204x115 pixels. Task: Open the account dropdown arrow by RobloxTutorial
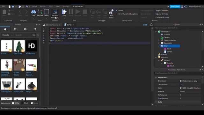[203, 6]
